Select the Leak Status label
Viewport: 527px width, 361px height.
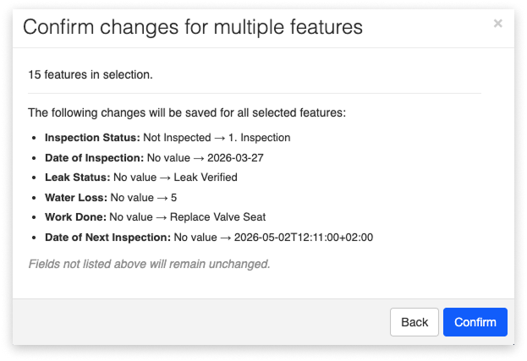[x=78, y=178]
